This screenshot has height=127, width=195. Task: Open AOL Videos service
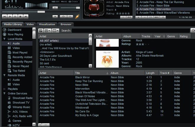[x=20, y=112]
